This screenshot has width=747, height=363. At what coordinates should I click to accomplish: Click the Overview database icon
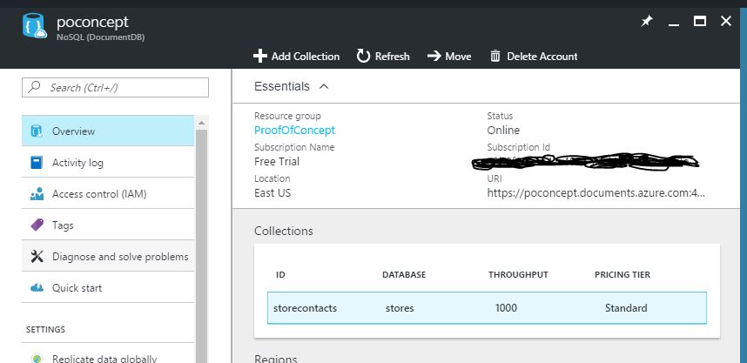tap(37, 131)
